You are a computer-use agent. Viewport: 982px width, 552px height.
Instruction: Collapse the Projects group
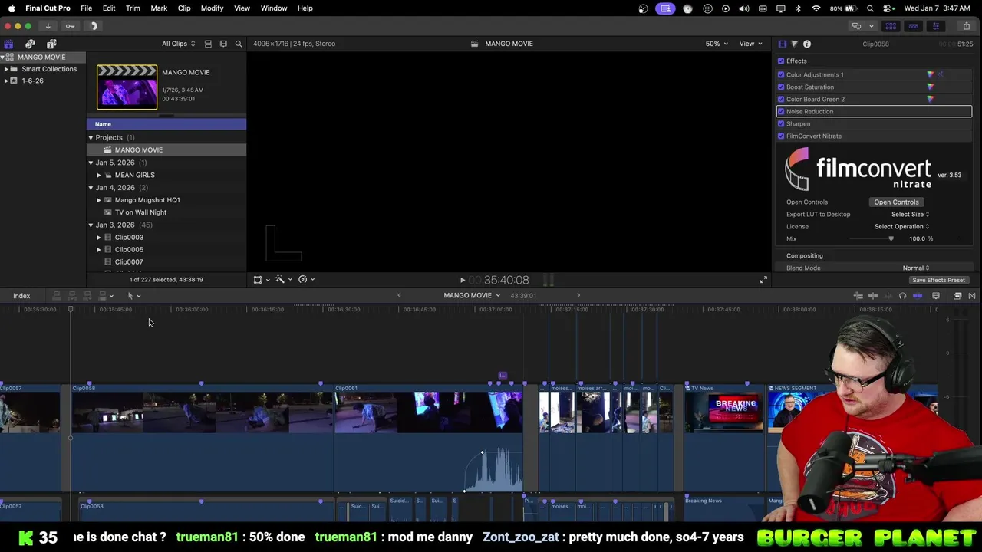(x=91, y=138)
